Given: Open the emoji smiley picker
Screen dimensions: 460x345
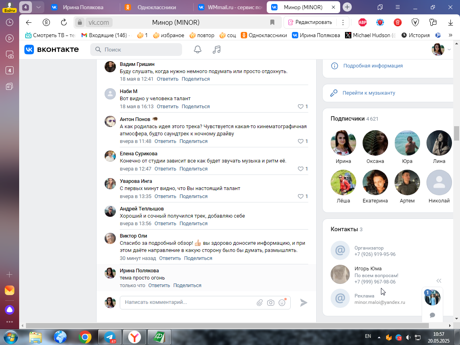Looking at the screenshot, I should pyautogui.click(x=282, y=302).
